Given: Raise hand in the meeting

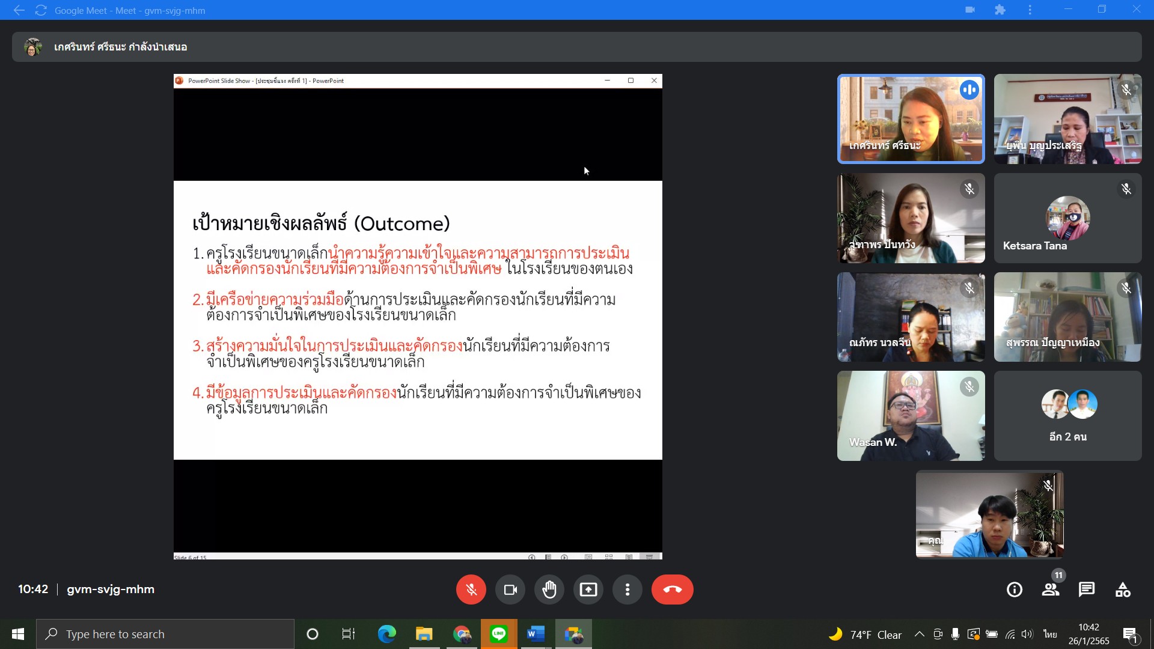Looking at the screenshot, I should coord(549,590).
